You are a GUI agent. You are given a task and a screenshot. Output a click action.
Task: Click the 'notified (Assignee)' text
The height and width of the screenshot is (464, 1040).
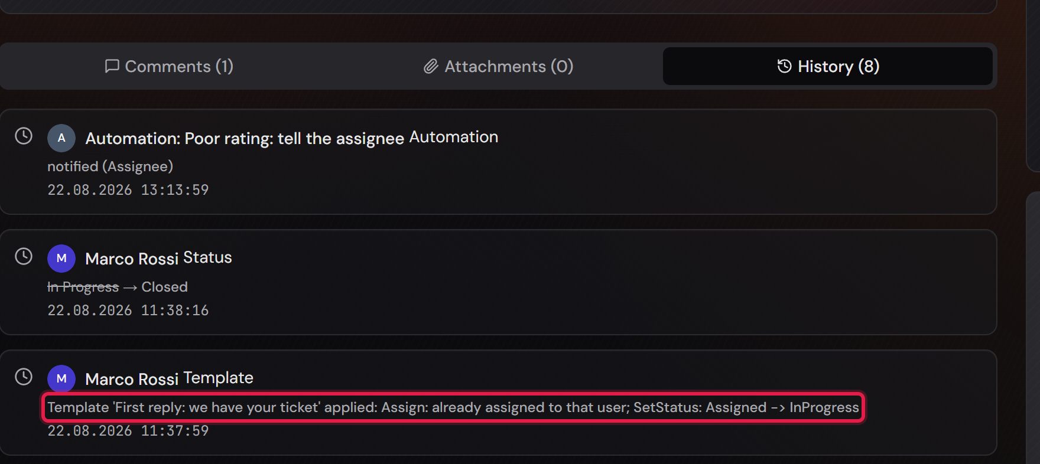click(x=110, y=166)
